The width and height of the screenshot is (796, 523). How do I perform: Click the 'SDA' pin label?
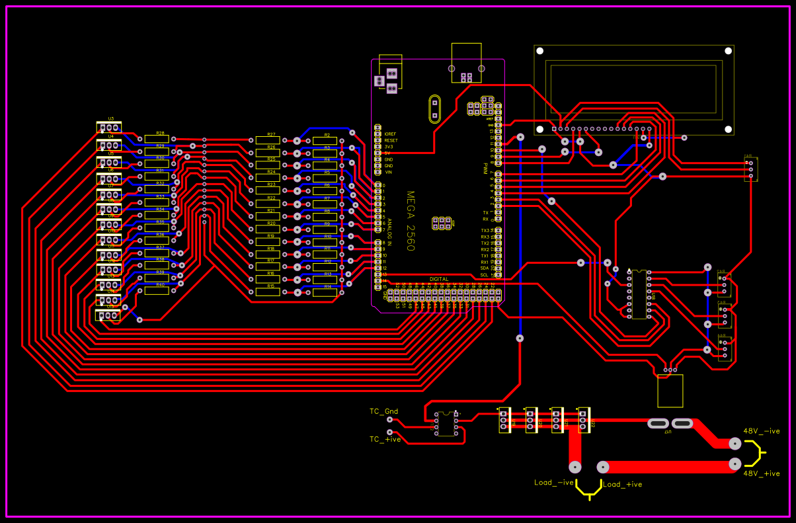pyautogui.click(x=485, y=268)
